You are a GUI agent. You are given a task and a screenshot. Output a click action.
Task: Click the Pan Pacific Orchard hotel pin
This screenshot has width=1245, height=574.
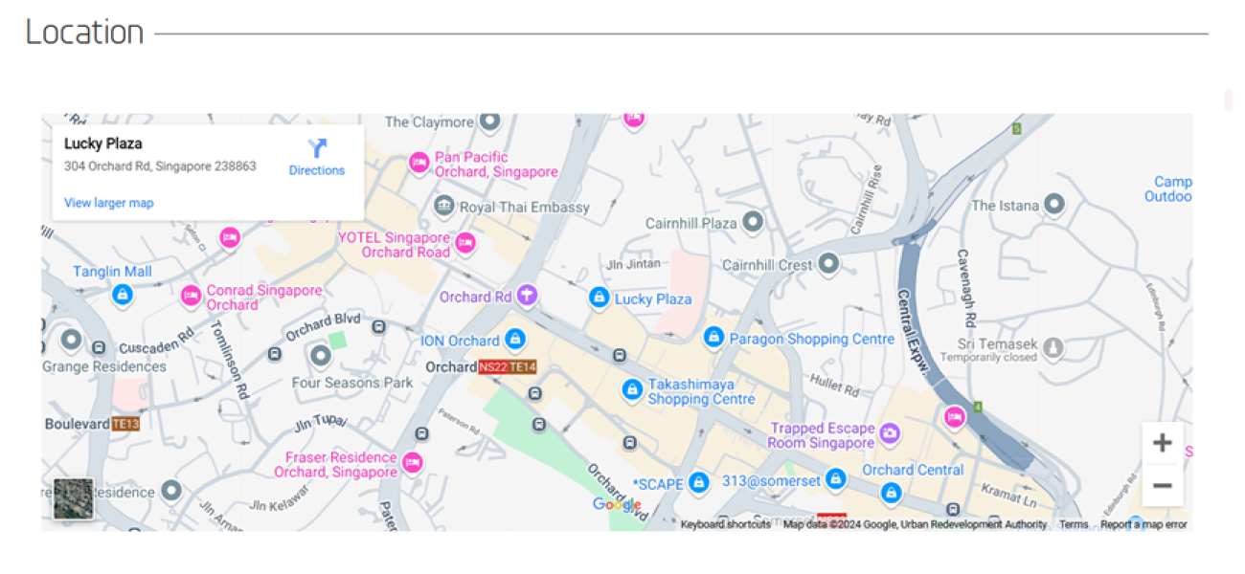coord(419,164)
